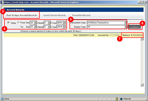Expand the Transaction Type dropdown
This screenshot has height=101, width=148.
pos(126,23)
